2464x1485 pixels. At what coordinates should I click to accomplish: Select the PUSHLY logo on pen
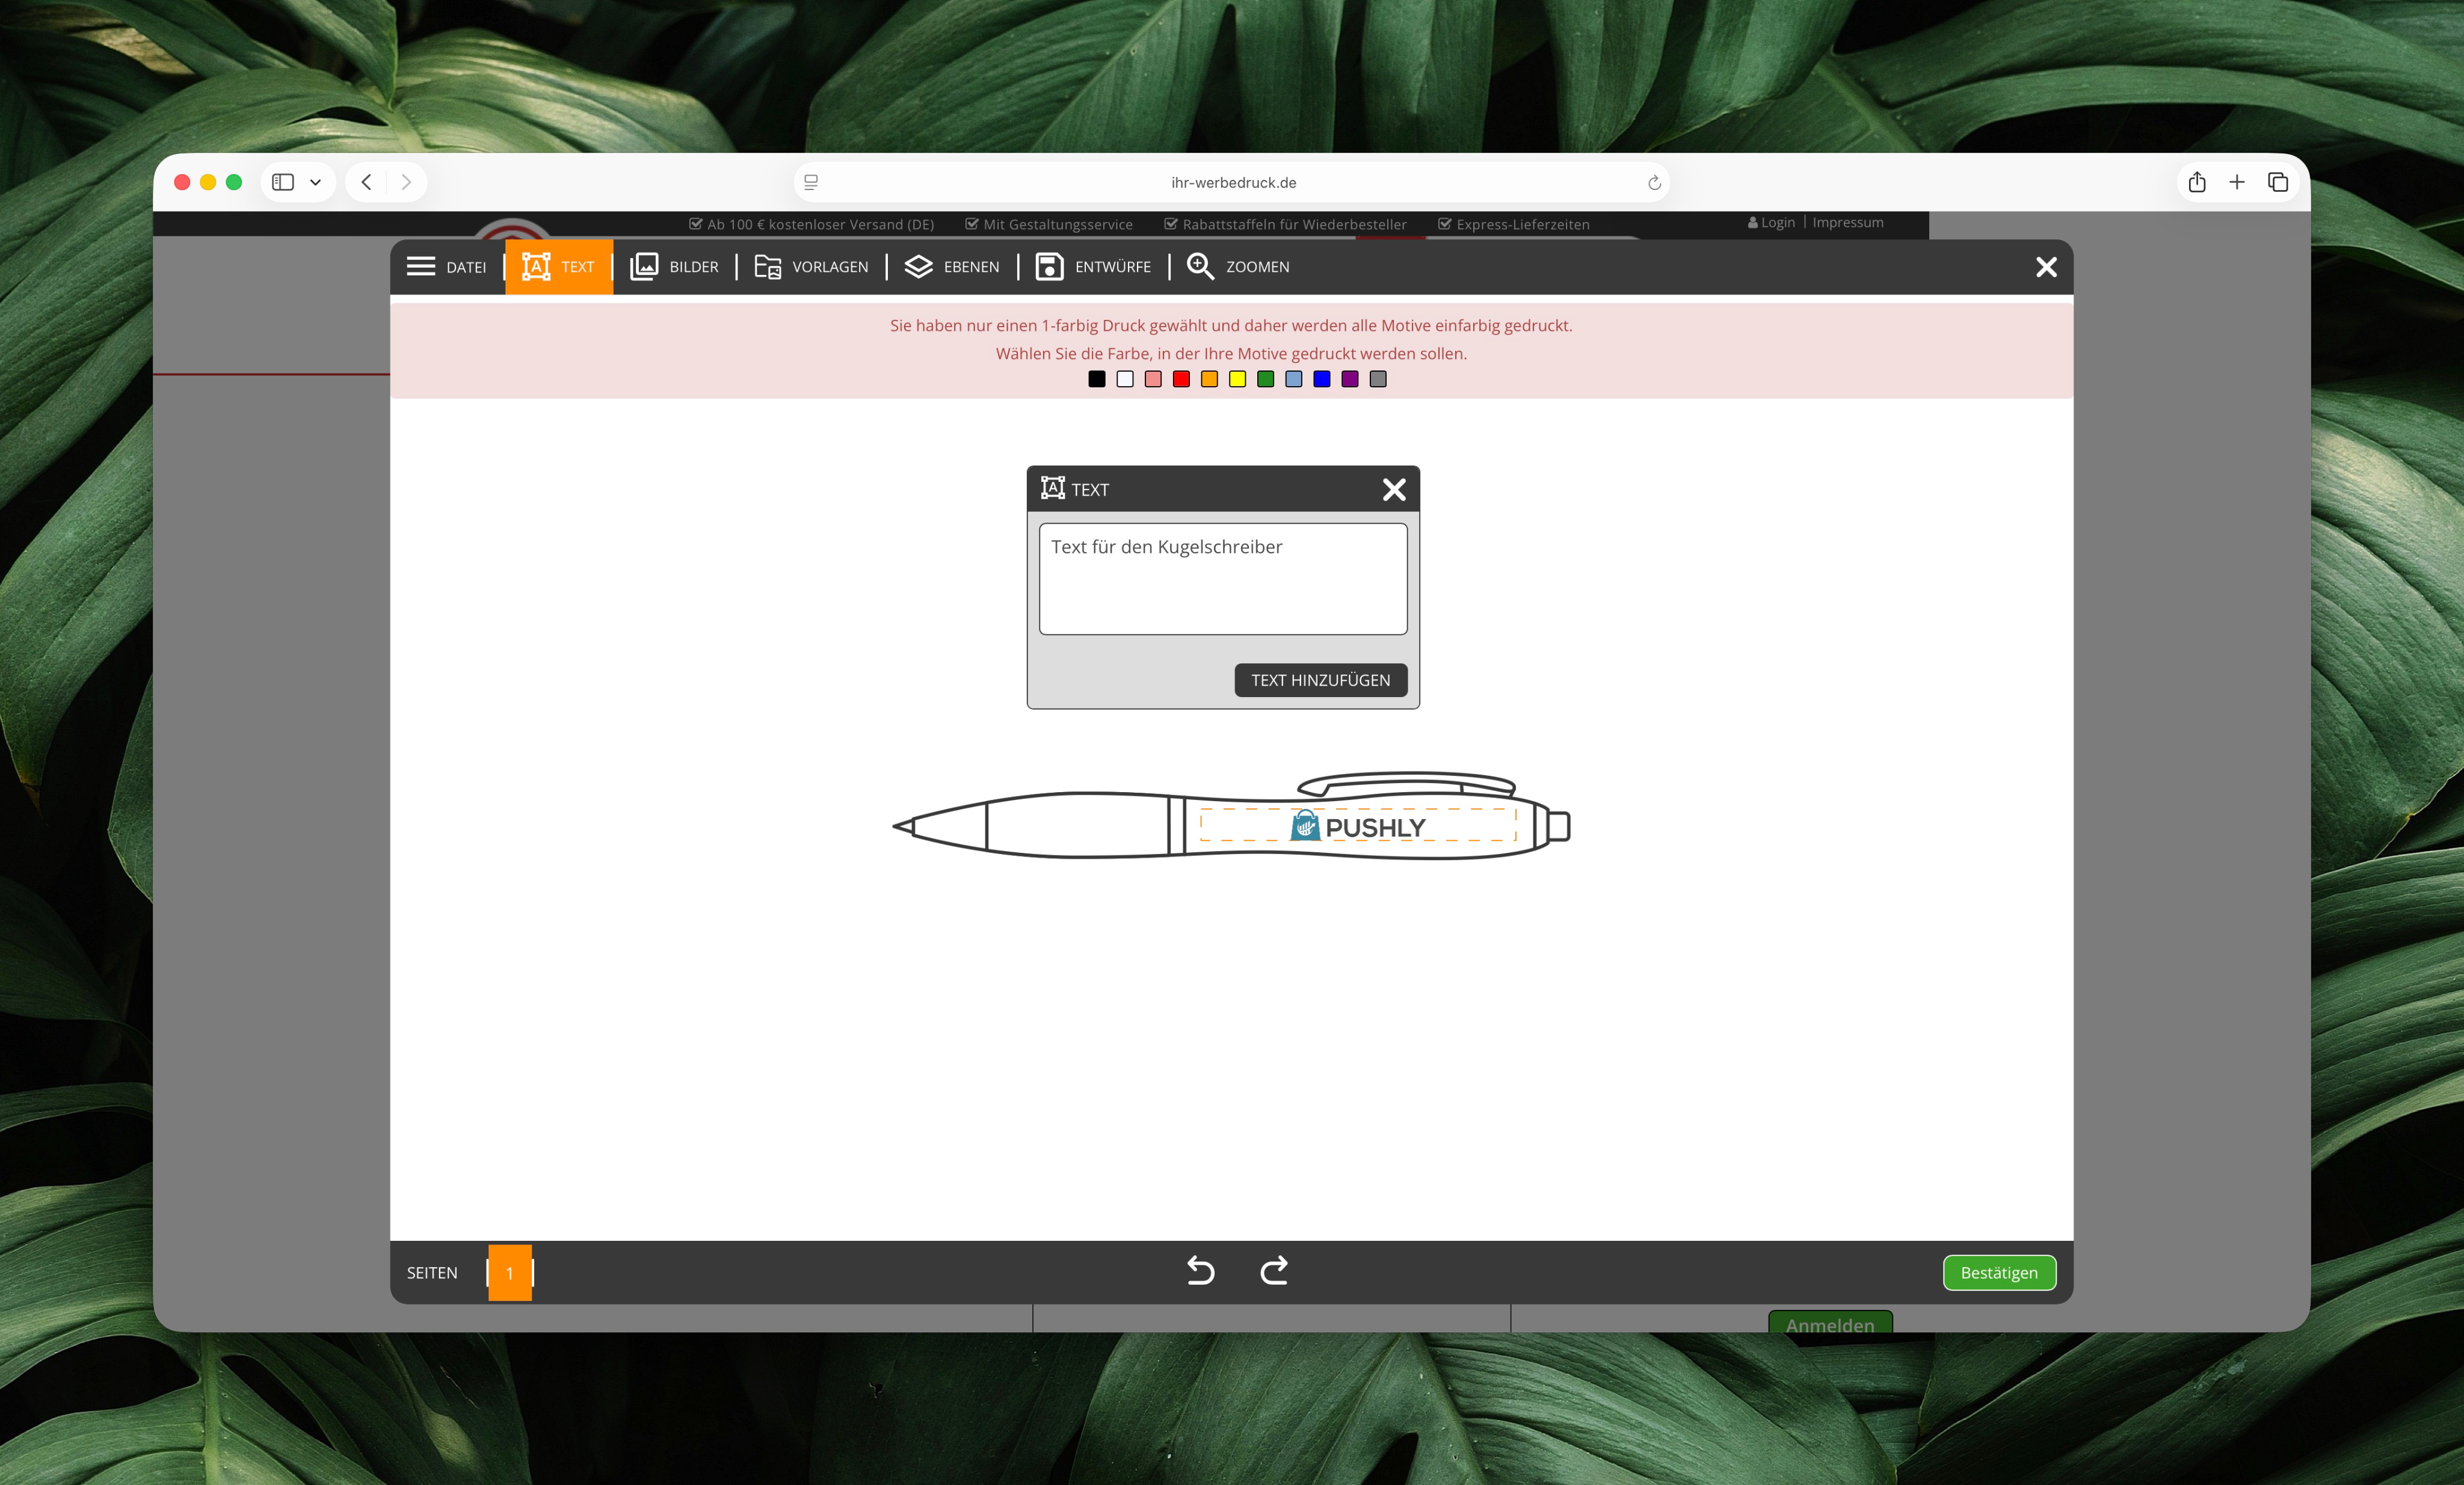click(1358, 827)
